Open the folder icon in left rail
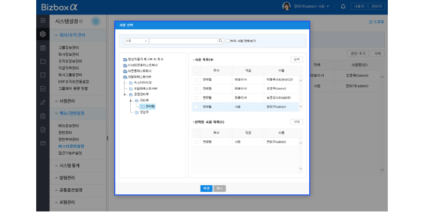This screenshot has width=424, height=213. point(43,61)
